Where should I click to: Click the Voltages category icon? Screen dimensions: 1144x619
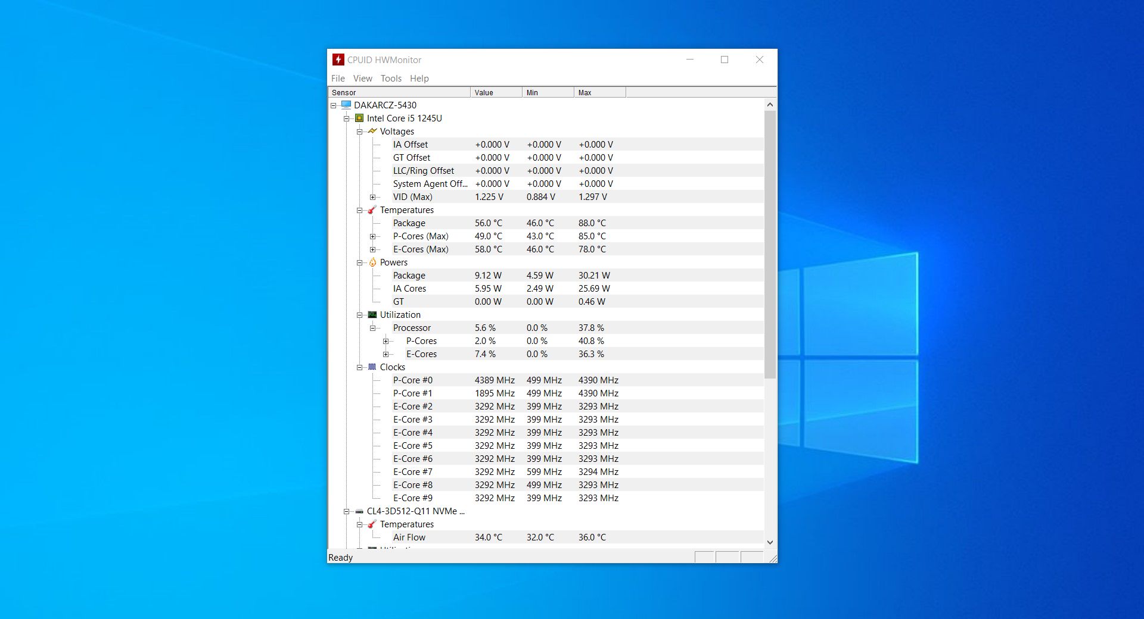click(x=372, y=131)
